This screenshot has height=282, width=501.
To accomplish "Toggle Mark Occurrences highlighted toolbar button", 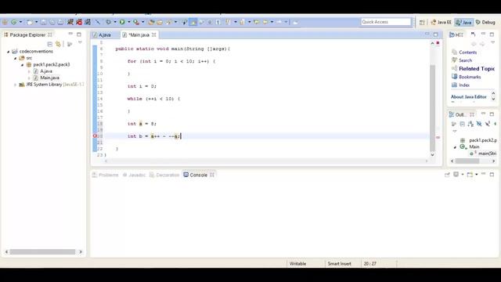I will coord(193,22).
